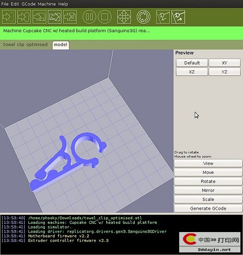
Task: Pause the build with the pause icon
Action: [89, 17]
